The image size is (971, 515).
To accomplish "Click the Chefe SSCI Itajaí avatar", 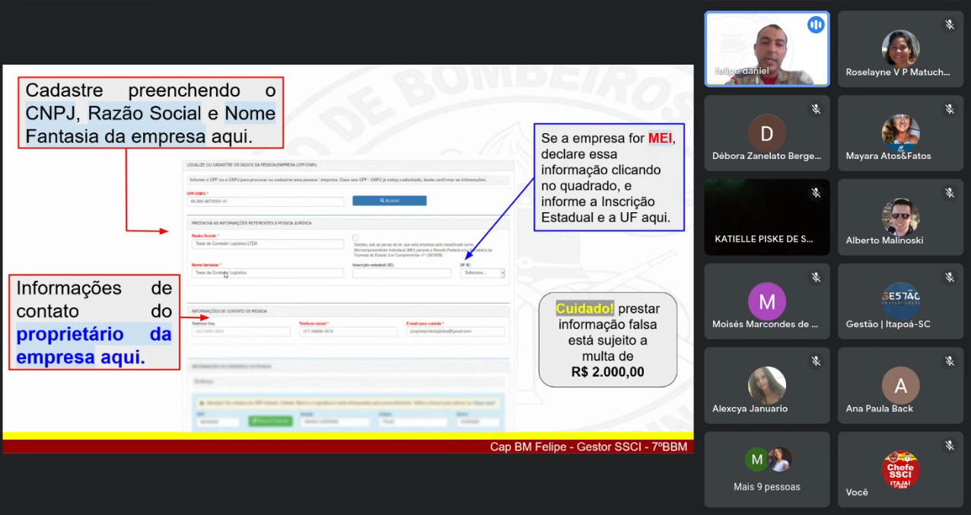I will [x=901, y=470].
